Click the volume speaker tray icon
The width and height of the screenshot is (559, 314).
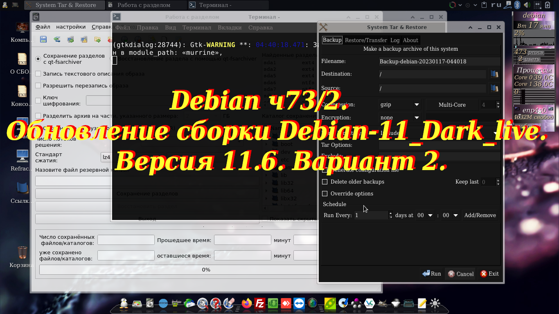[527, 5]
